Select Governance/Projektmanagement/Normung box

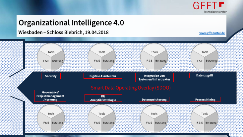click(50, 96)
